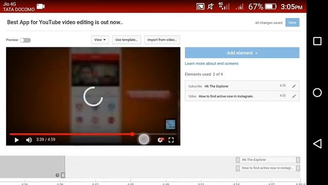
Task: Click the right handle of Hk The Explorer bar
Action: (298, 160)
